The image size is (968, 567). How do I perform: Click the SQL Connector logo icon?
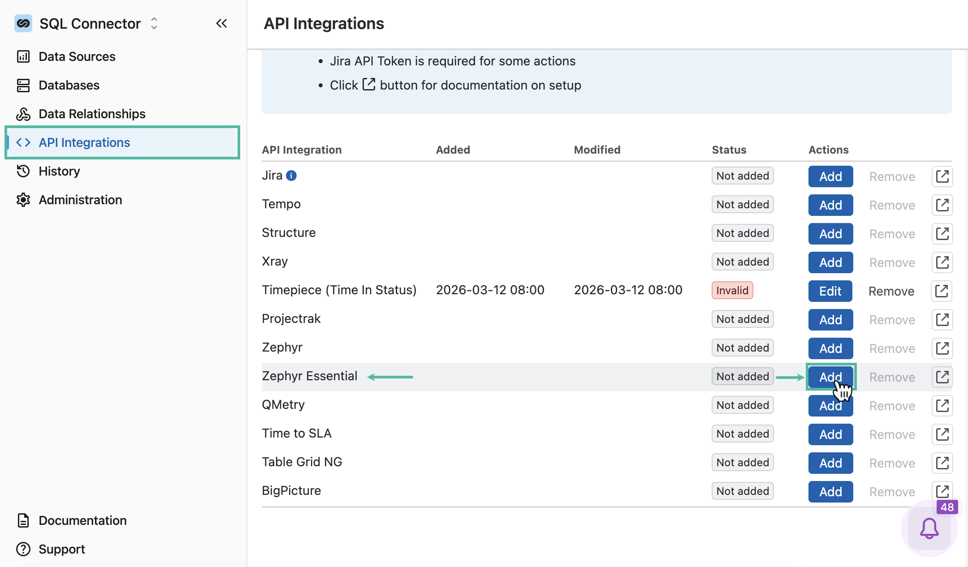(23, 23)
